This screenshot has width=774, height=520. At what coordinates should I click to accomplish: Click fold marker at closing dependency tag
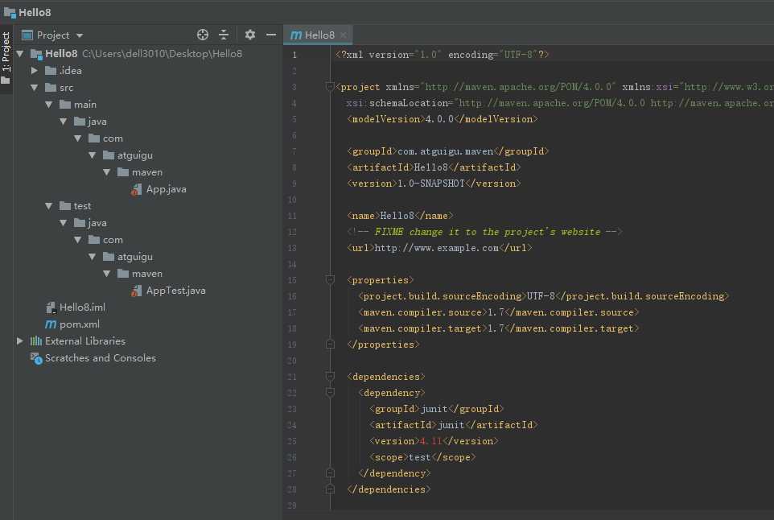pos(330,473)
